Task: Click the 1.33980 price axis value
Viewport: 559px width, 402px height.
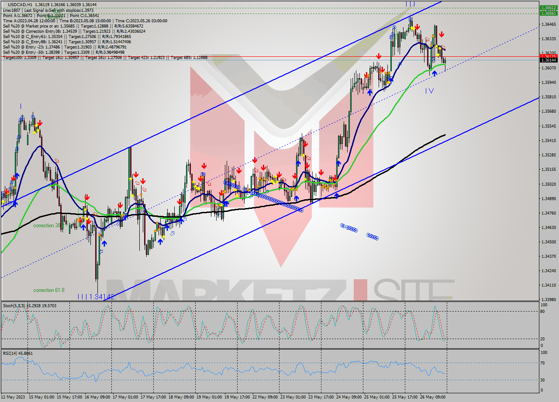Action: pyautogui.click(x=548, y=299)
